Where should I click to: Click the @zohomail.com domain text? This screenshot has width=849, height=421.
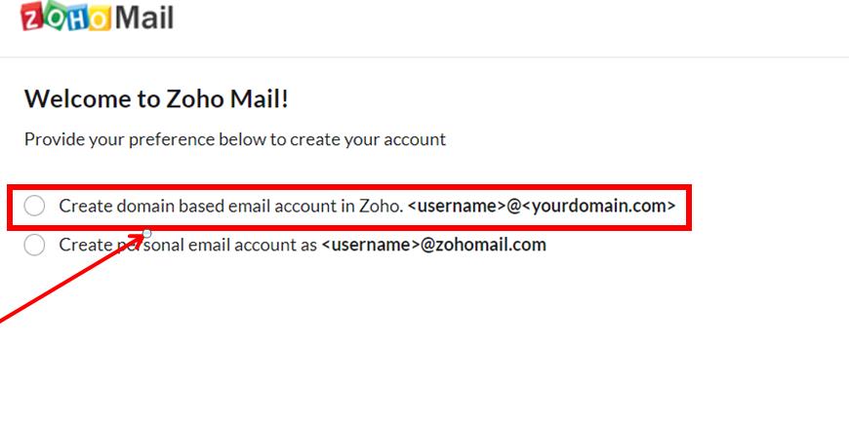point(483,245)
